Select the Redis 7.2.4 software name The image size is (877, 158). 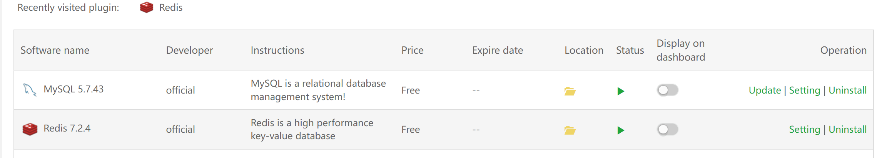pos(67,128)
